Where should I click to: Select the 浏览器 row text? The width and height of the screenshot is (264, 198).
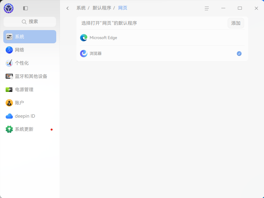tap(96, 54)
